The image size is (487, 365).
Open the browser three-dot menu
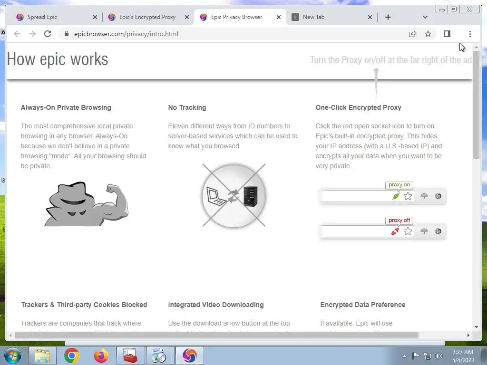(x=470, y=34)
